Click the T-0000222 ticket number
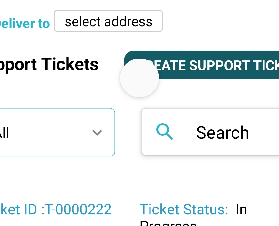This screenshot has height=226, width=279. click(x=78, y=209)
